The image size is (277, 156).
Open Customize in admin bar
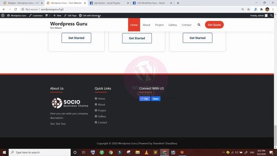click(x=35, y=16)
